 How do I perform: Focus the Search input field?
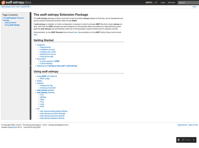click(x=188, y=3)
